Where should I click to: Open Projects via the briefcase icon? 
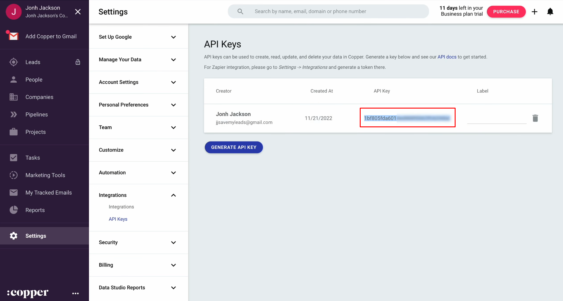(13, 132)
